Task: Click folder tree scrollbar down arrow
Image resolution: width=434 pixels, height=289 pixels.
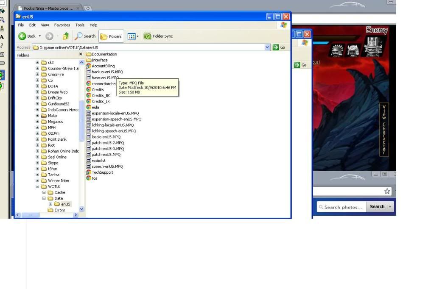Action: click(x=81, y=209)
